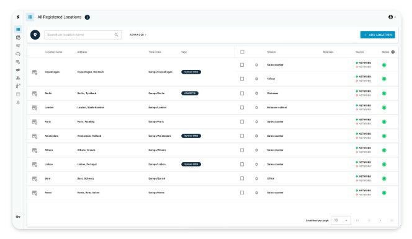
Task: Open the walking person sidebar icon
Action: [18, 86]
